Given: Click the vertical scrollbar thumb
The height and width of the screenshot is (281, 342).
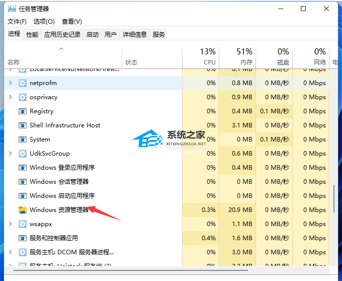Looking at the screenshot, I should coord(334,199).
